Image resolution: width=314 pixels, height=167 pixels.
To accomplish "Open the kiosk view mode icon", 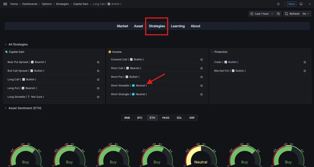I will [x=301, y=4].
